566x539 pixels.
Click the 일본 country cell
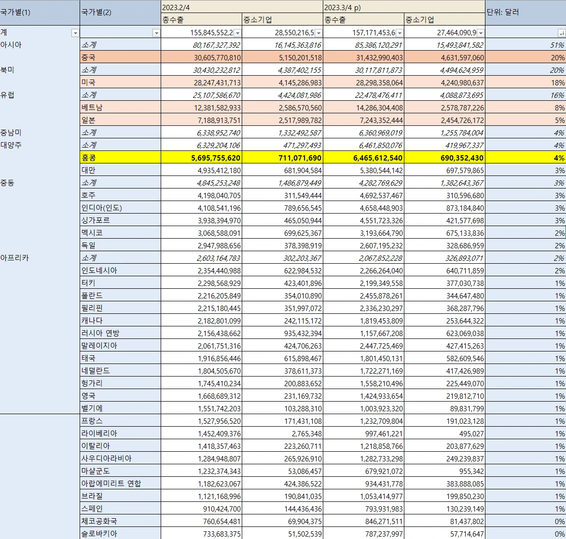120,120
